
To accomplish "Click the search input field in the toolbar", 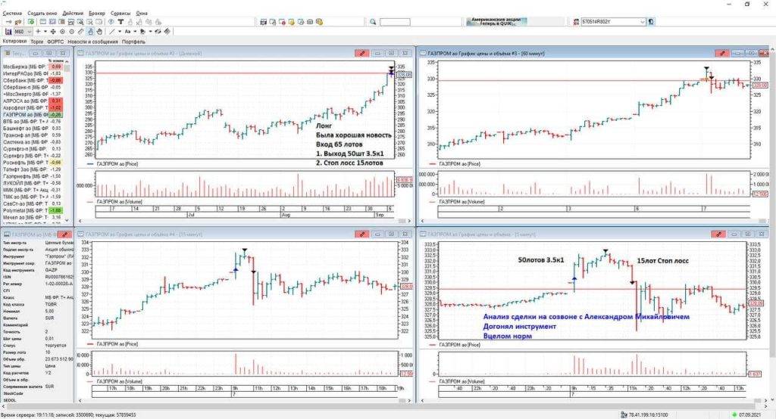I will click(394, 22).
